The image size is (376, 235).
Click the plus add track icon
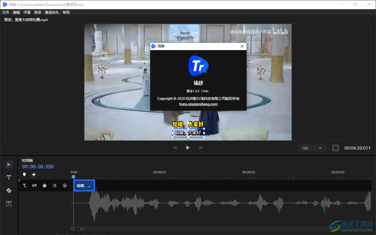click(34, 175)
